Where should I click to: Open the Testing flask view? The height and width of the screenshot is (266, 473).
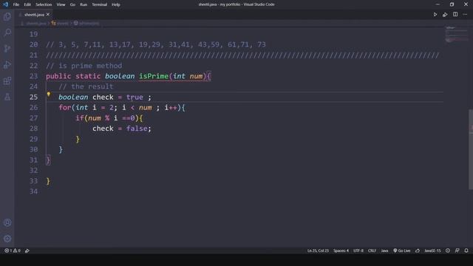pyautogui.click(x=7, y=97)
